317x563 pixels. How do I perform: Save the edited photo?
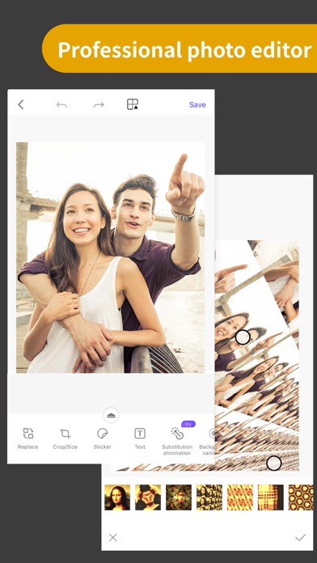point(197,104)
